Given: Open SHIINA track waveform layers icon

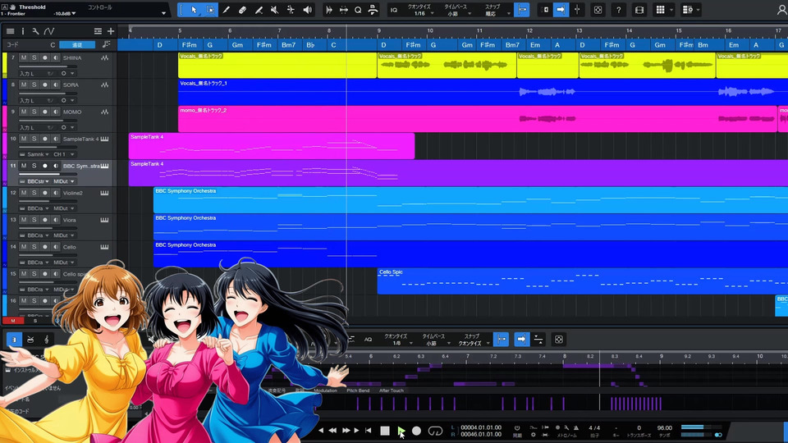Looking at the screenshot, I should [x=104, y=57].
